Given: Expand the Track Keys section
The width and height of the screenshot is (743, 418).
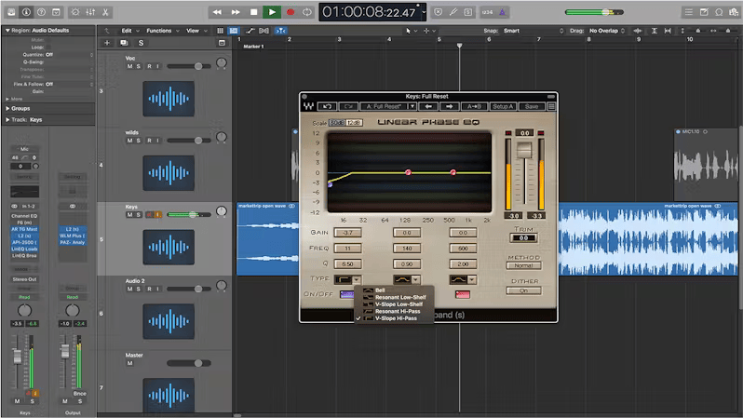Looking at the screenshot, I should pyautogui.click(x=7, y=120).
